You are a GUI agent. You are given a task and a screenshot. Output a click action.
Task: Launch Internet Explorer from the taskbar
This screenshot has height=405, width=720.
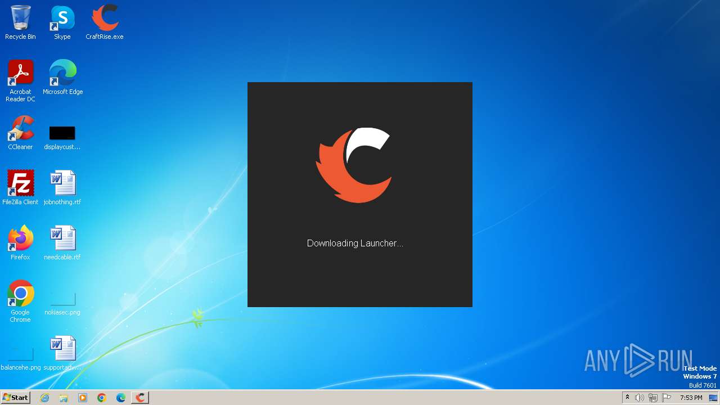tap(44, 398)
